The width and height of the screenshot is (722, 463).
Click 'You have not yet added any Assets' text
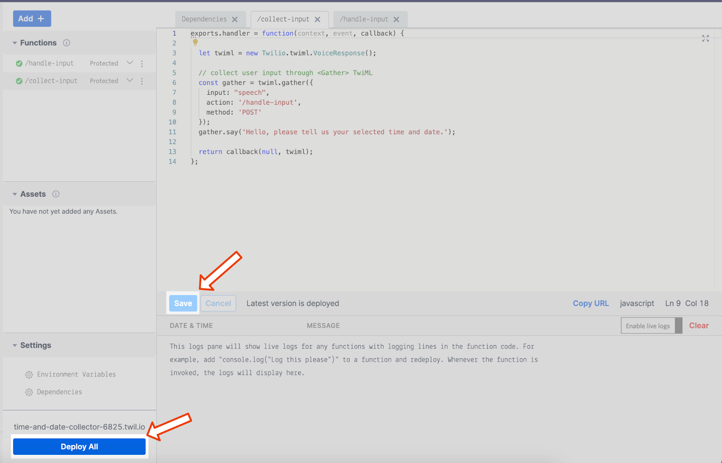(63, 211)
